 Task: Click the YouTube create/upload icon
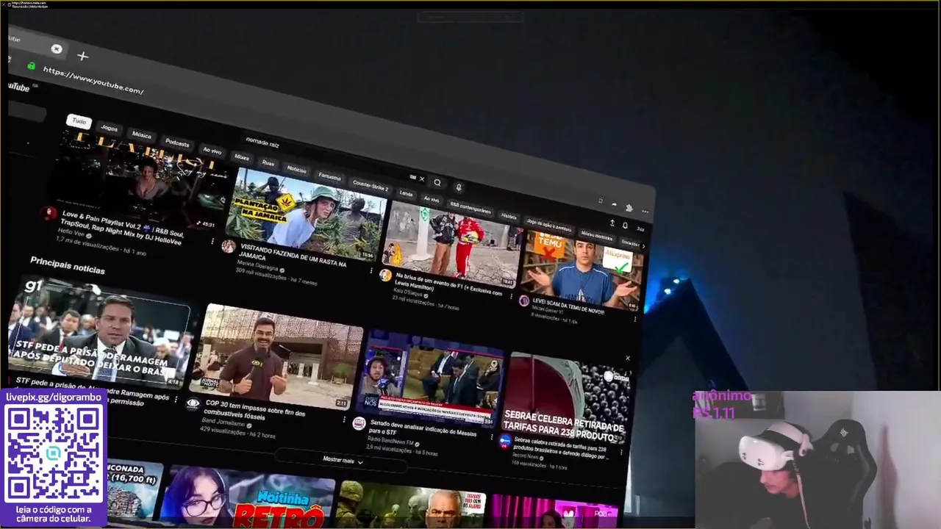click(612, 223)
